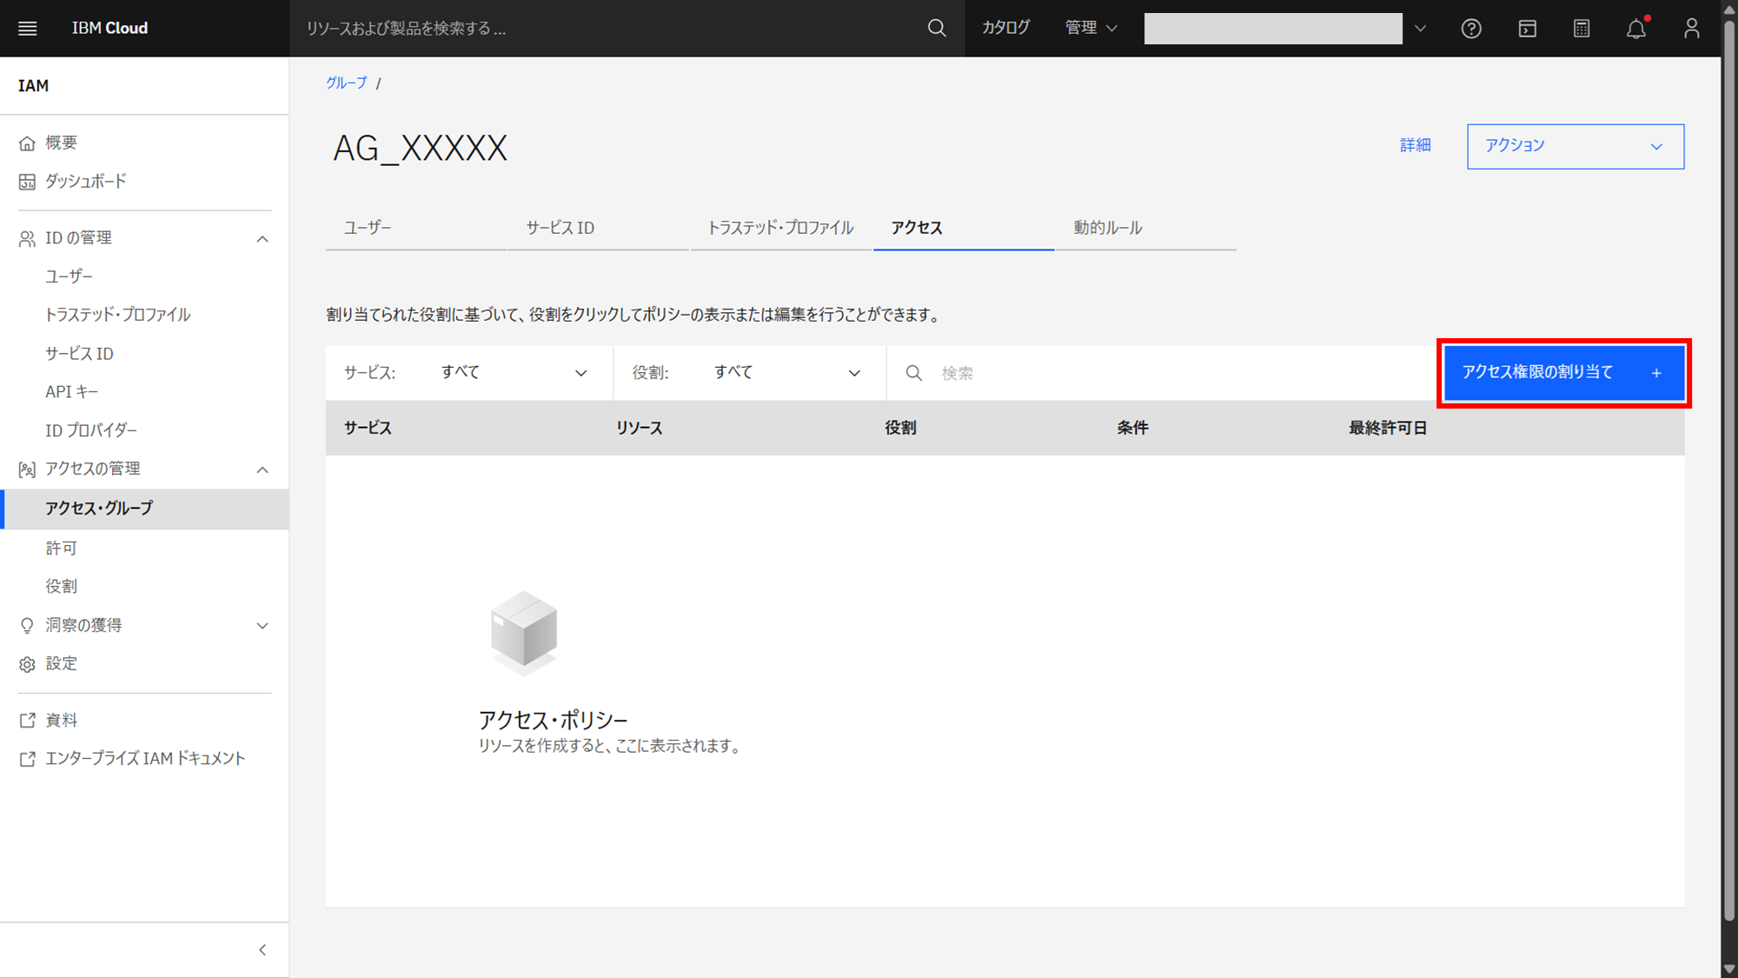Expand the サービス filter dropdown
The height and width of the screenshot is (978, 1738).
(x=513, y=373)
